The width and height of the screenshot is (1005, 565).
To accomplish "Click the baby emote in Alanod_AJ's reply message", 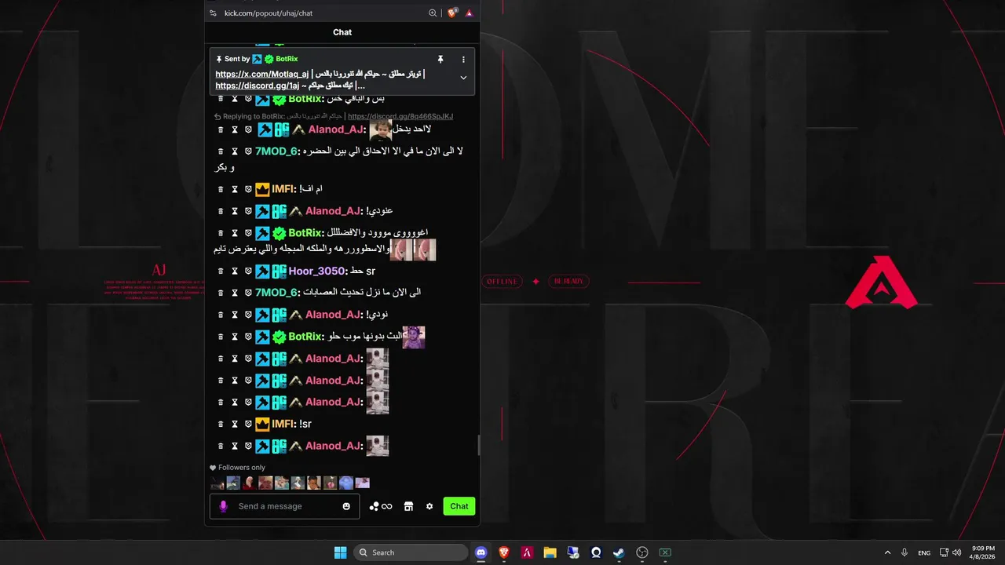I will pos(380,129).
